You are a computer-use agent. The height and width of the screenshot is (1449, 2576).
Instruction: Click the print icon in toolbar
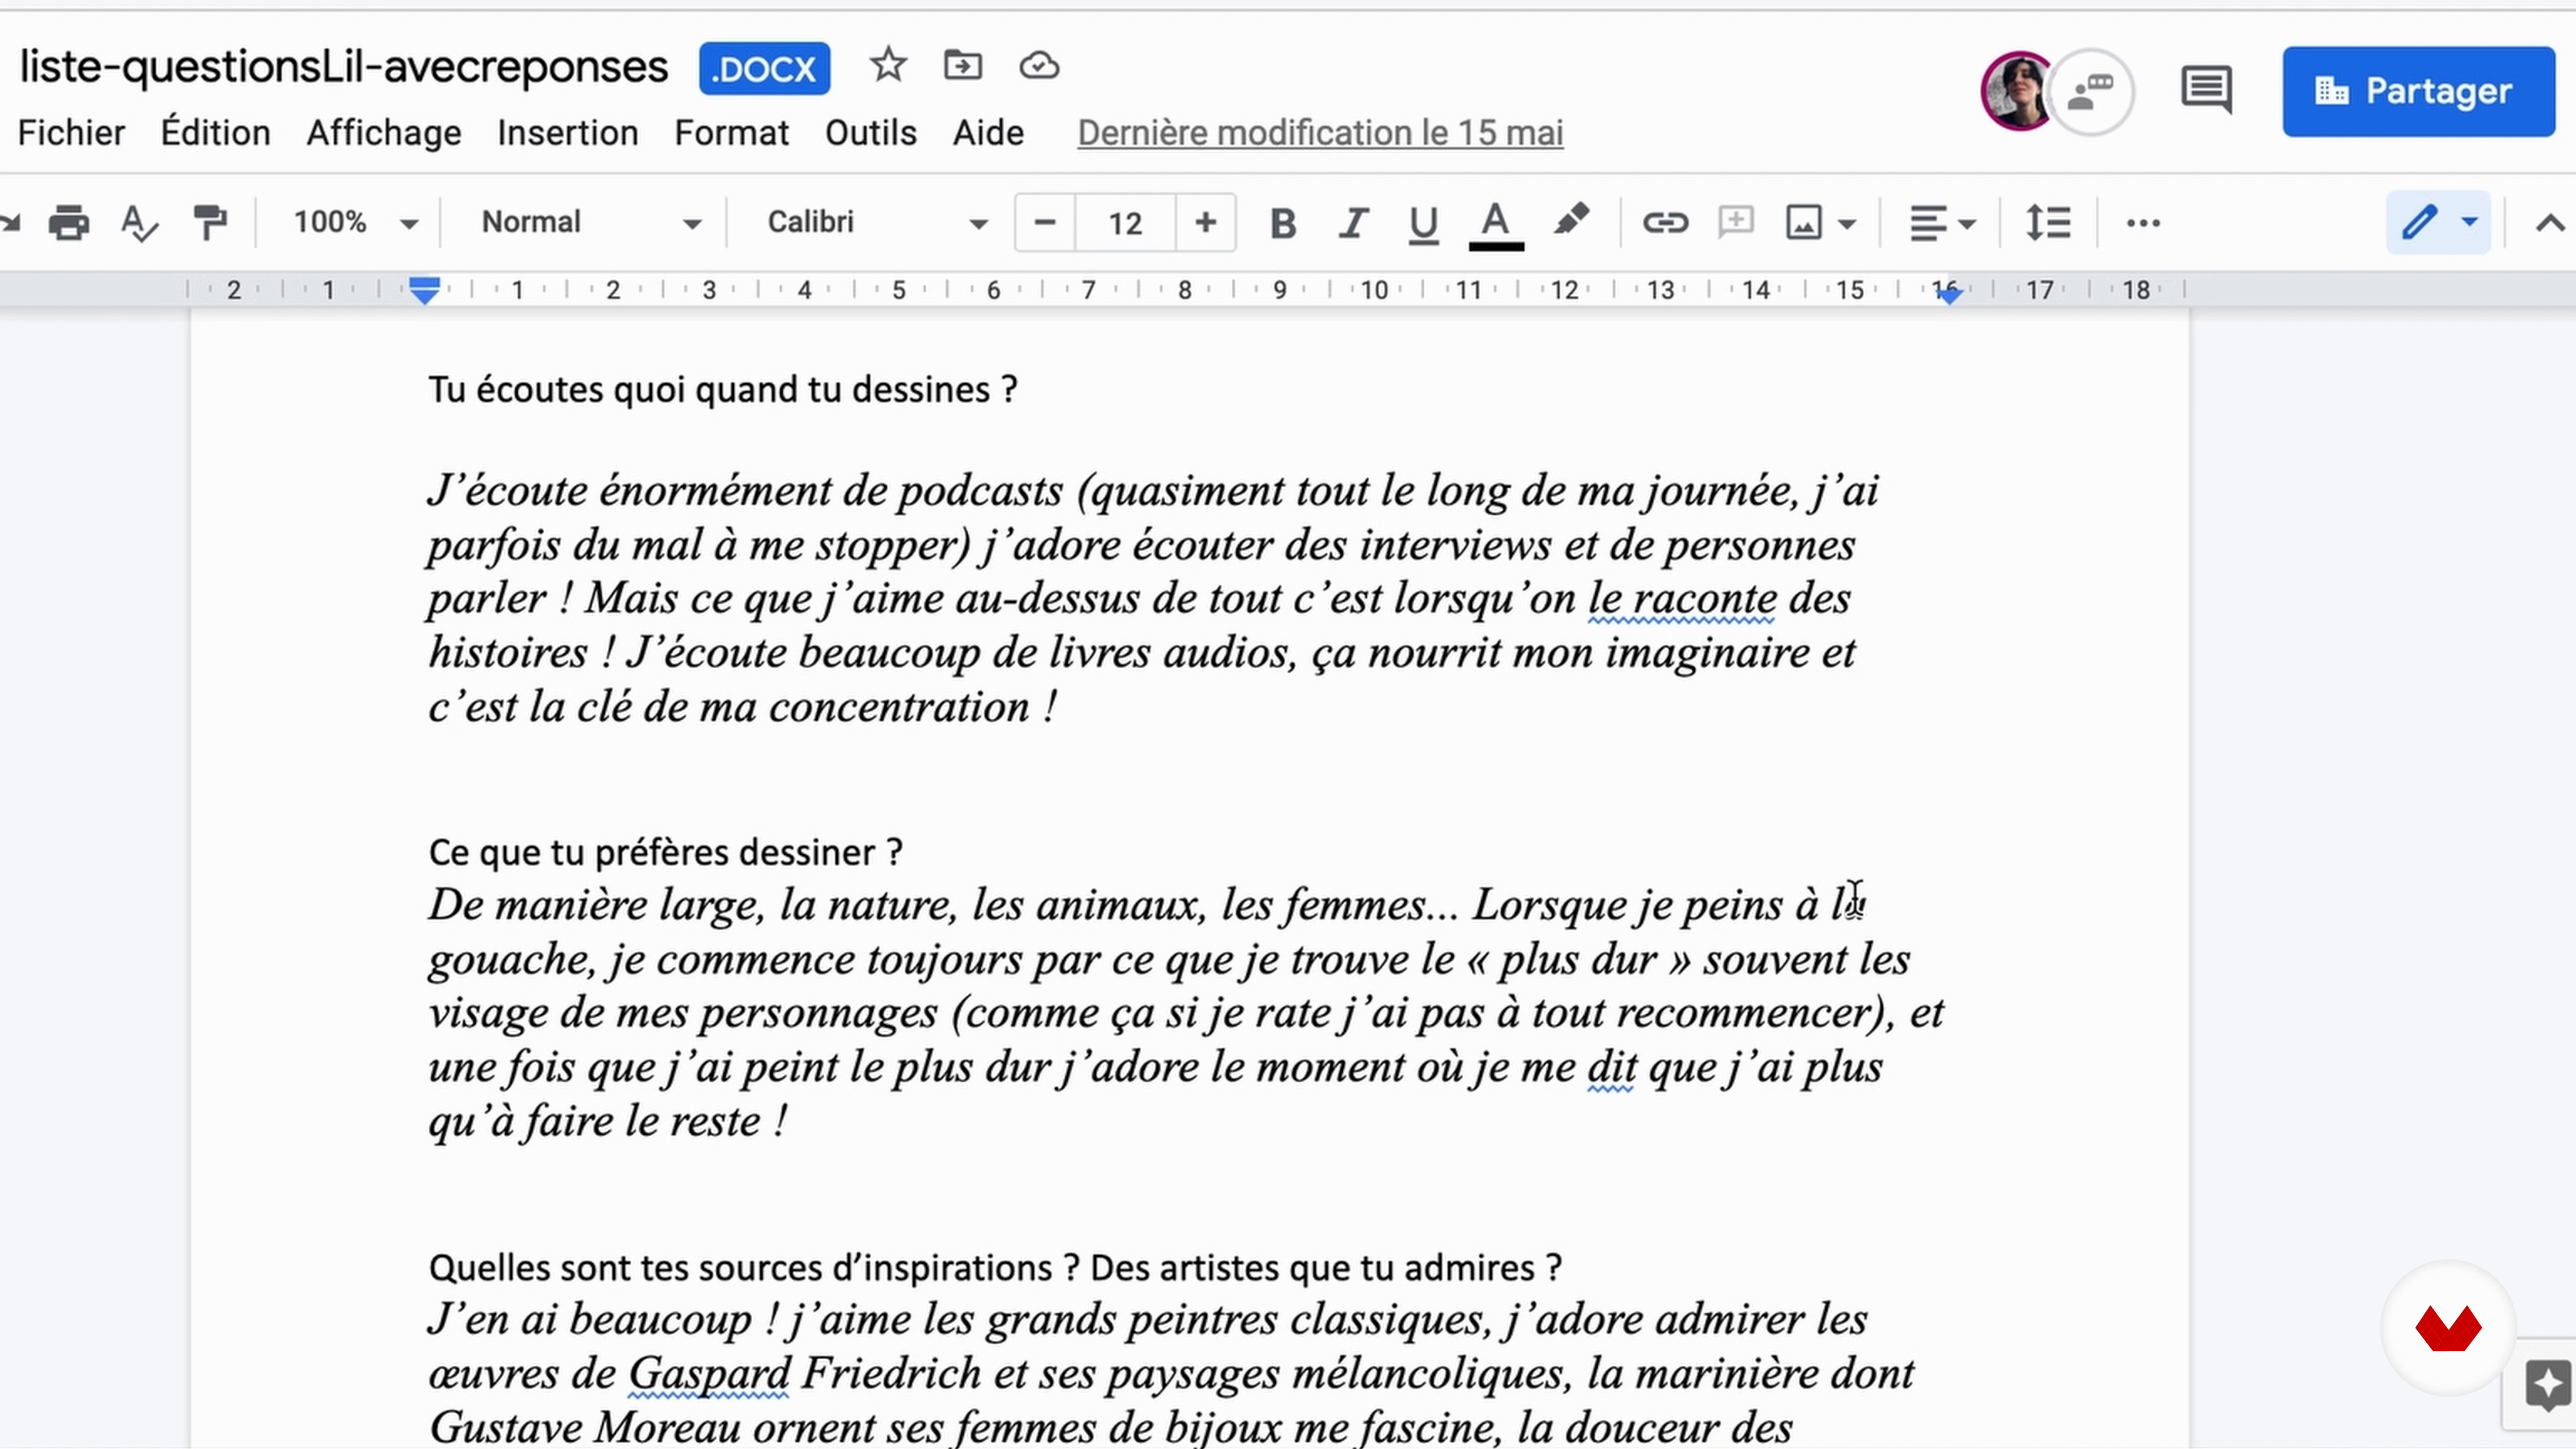tap(68, 222)
